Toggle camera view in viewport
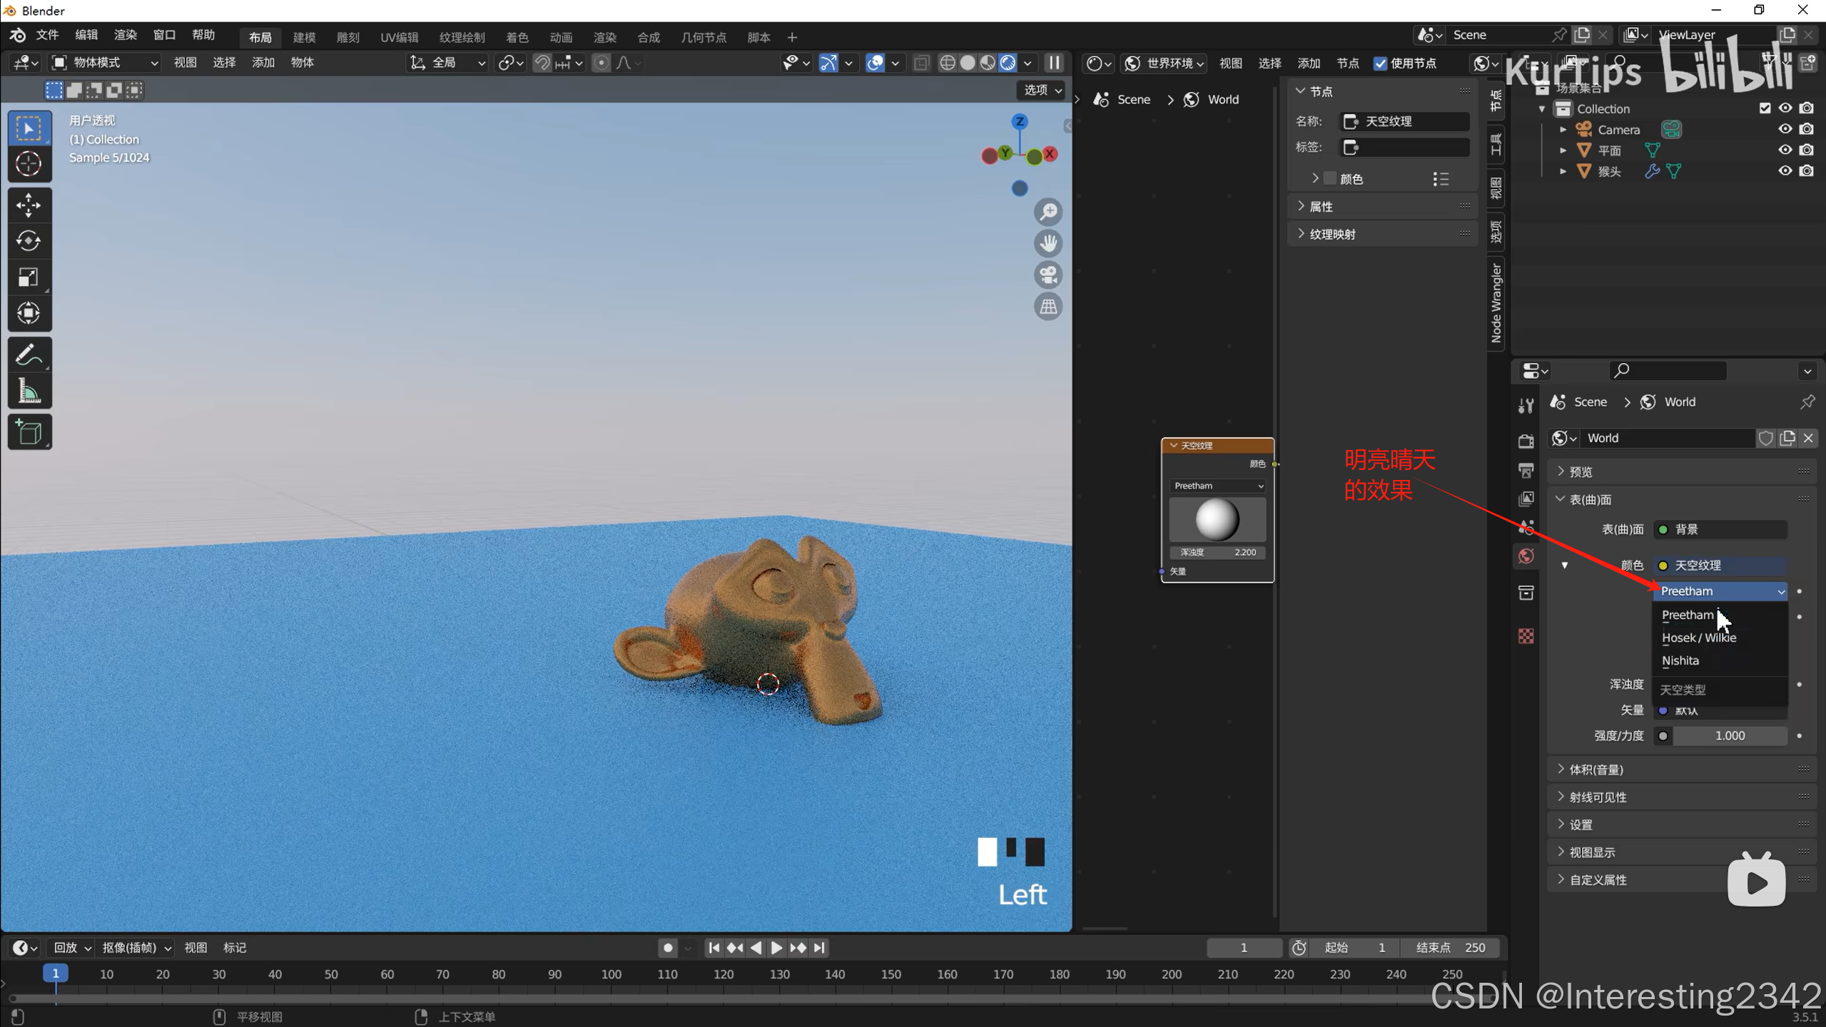1826x1027 pixels. pos(1048,275)
